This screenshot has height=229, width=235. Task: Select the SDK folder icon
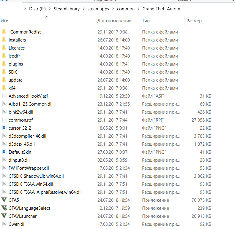point(4,72)
